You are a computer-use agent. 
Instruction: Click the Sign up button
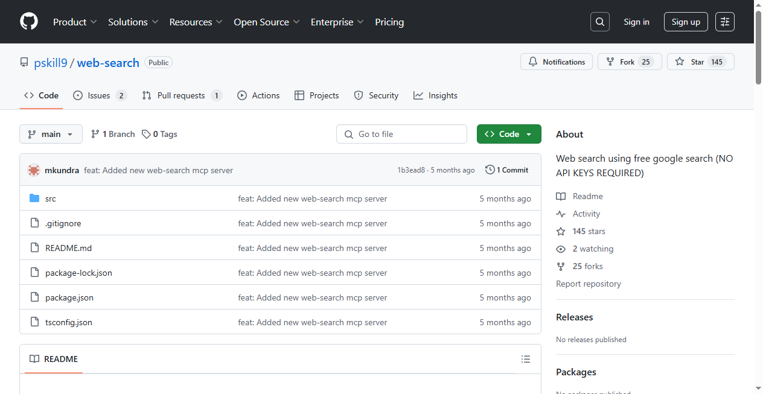686,22
